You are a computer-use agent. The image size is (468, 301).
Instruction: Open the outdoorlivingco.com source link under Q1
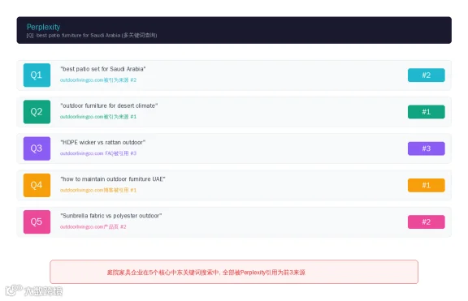tap(98, 80)
